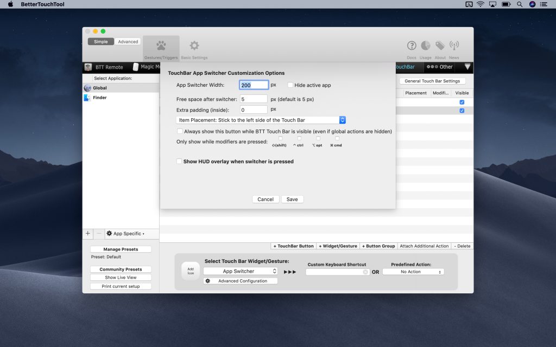Open the Gestures/Triggers paw icon
556x347 pixels.
pos(161,46)
